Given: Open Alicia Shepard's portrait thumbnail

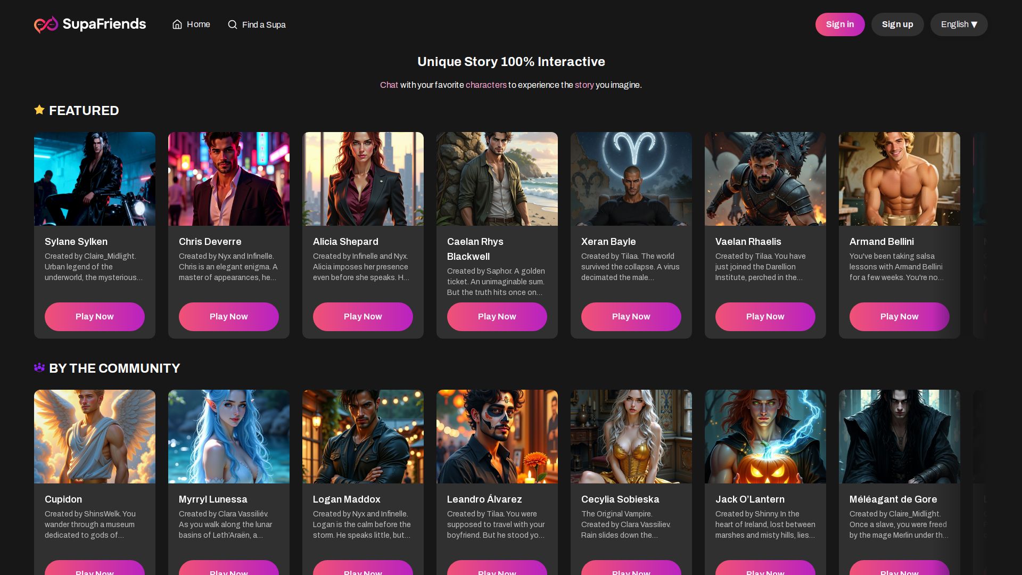Looking at the screenshot, I should pos(363,179).
